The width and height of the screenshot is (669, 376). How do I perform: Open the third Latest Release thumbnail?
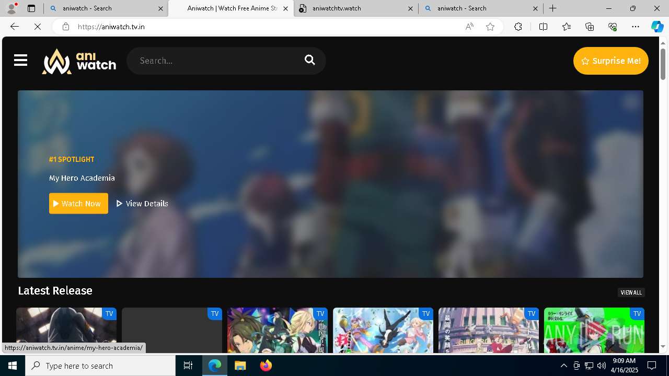[x=278, y=330]
